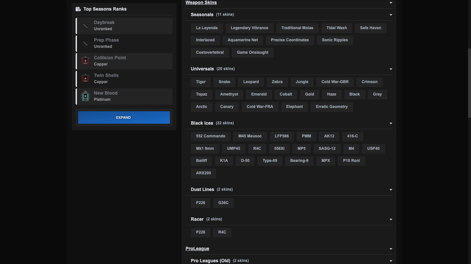Image resolution: width=471 pixels, height=264 pixels.
Task: Click the Collision Point Copper rank badge
Action: click(85, 61)
